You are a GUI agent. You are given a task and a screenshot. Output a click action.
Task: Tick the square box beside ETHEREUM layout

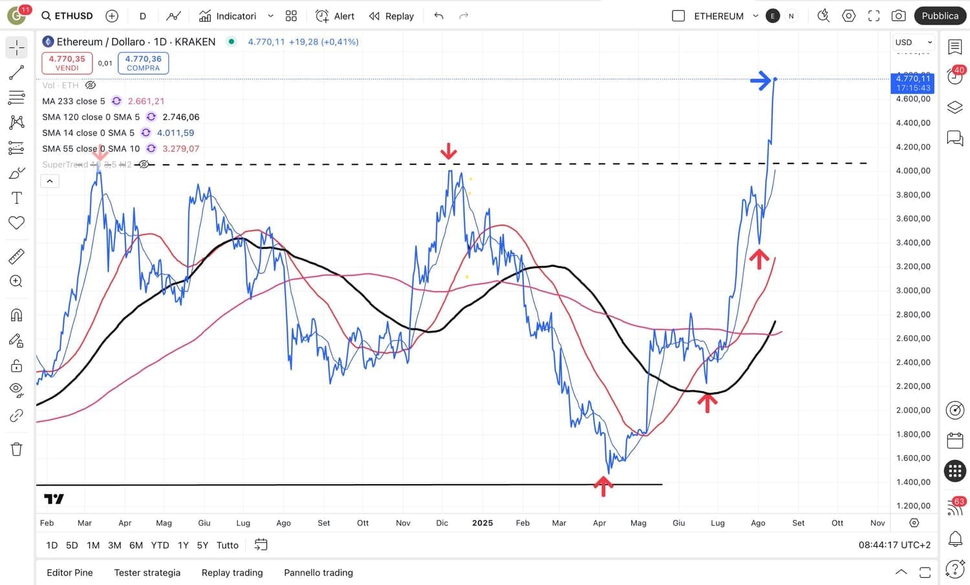[678, 16]
